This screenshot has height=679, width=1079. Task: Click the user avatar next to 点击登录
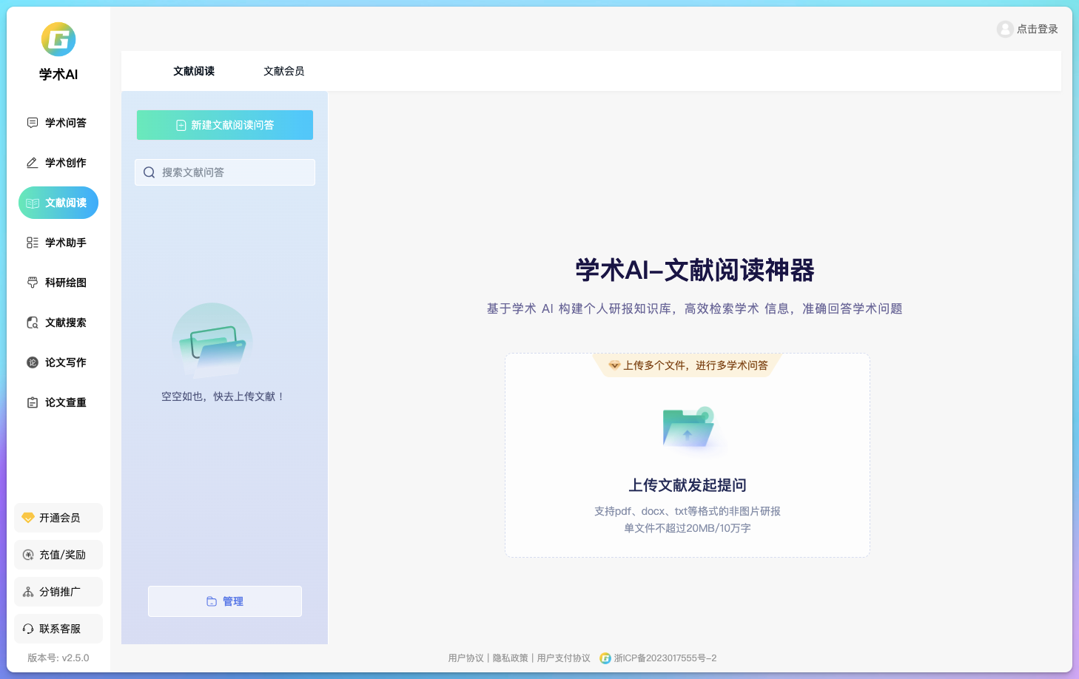click(1005, 30)
